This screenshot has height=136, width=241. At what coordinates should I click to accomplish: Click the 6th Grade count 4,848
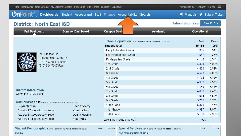201,87
